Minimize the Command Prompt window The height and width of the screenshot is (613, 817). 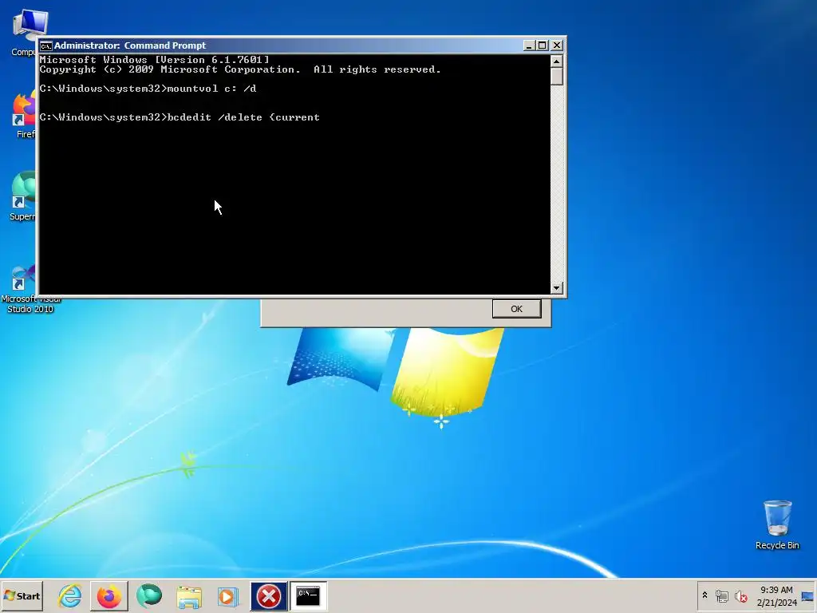click(x=528, y=45)
